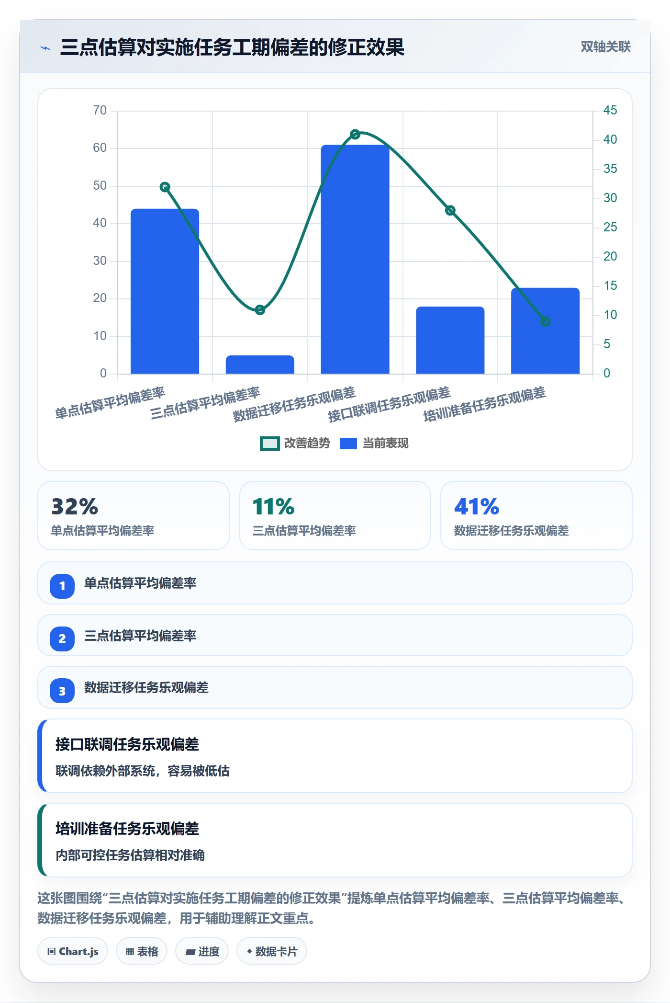This screenshot has height=1003, width=670.
Task: Click the Chart.js tag
Action: pos(73,951)
